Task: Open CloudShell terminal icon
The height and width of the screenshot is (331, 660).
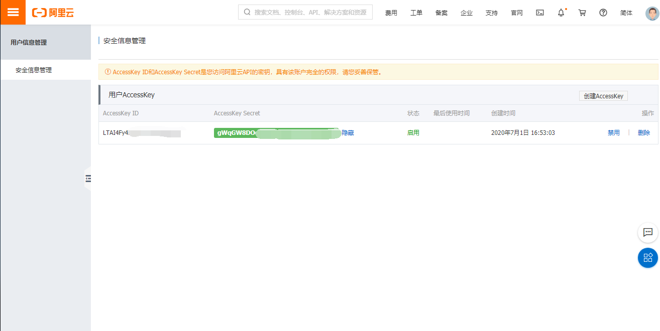Action: coord(539,13)
